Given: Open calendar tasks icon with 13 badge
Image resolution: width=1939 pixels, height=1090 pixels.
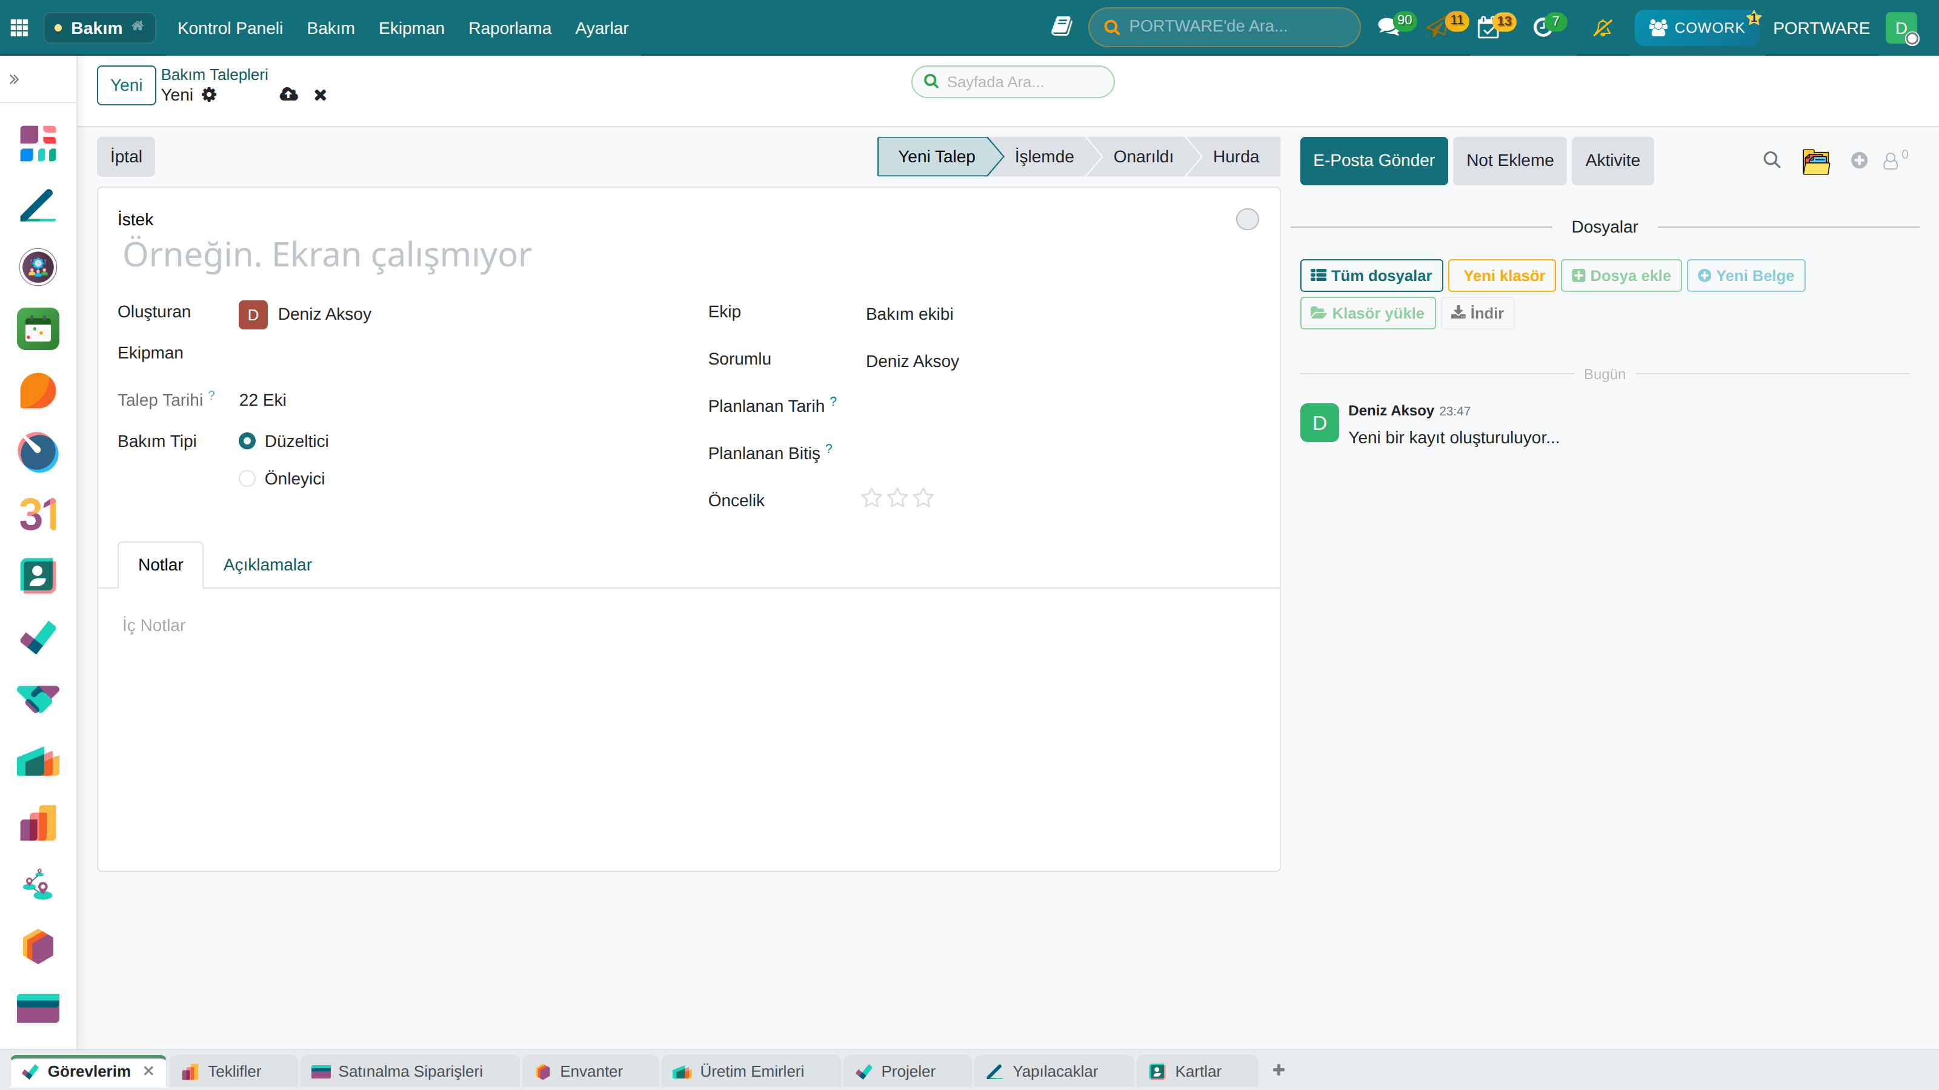Looking at the screenshot, I should click(1488, 28).
